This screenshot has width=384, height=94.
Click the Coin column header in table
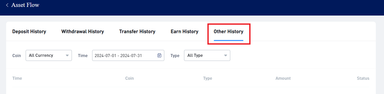click(x=129, y=78)
